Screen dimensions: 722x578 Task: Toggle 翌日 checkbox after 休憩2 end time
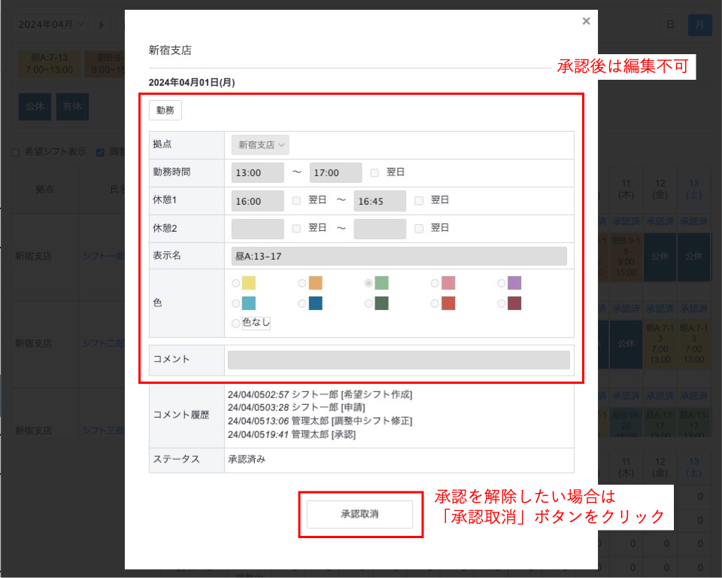(x=419, y=227)
